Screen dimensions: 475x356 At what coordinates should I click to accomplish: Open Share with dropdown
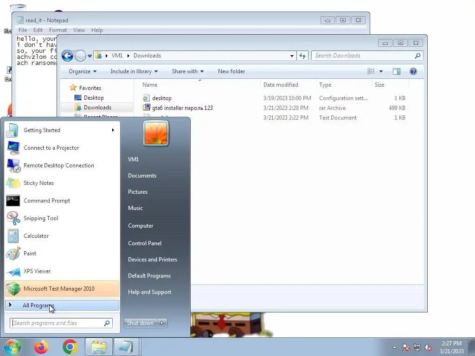tap(188, 71)
